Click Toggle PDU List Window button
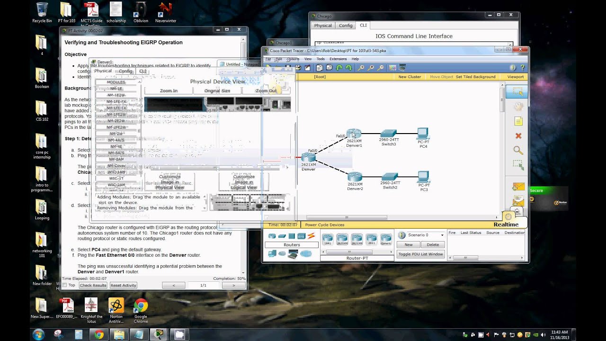Viewport: 606px width, 341px height. pos(421,254)
